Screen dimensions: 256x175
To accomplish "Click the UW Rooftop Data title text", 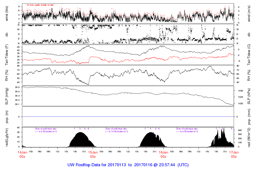I will [x=128, y=165].
